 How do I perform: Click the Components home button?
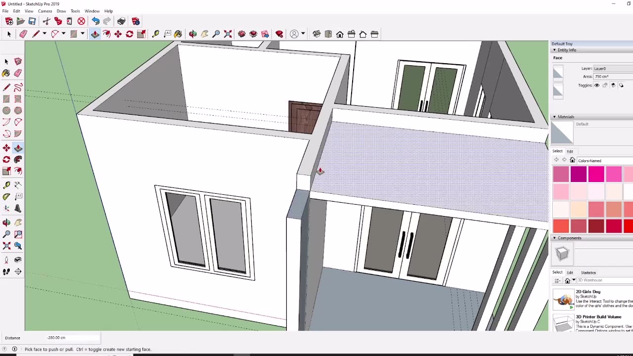tap(568, 281)
